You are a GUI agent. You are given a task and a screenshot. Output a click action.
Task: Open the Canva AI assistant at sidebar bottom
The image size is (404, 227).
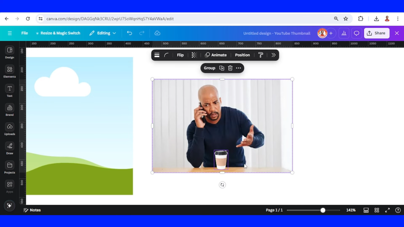point(9,206)
